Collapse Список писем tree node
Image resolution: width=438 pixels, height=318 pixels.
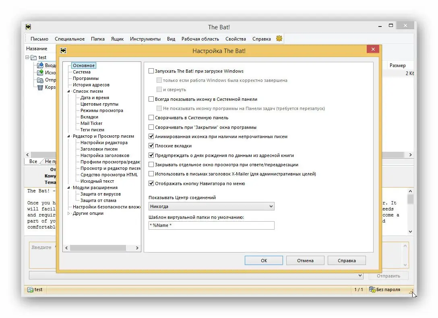pyautogui.click(x=69, y=91)
